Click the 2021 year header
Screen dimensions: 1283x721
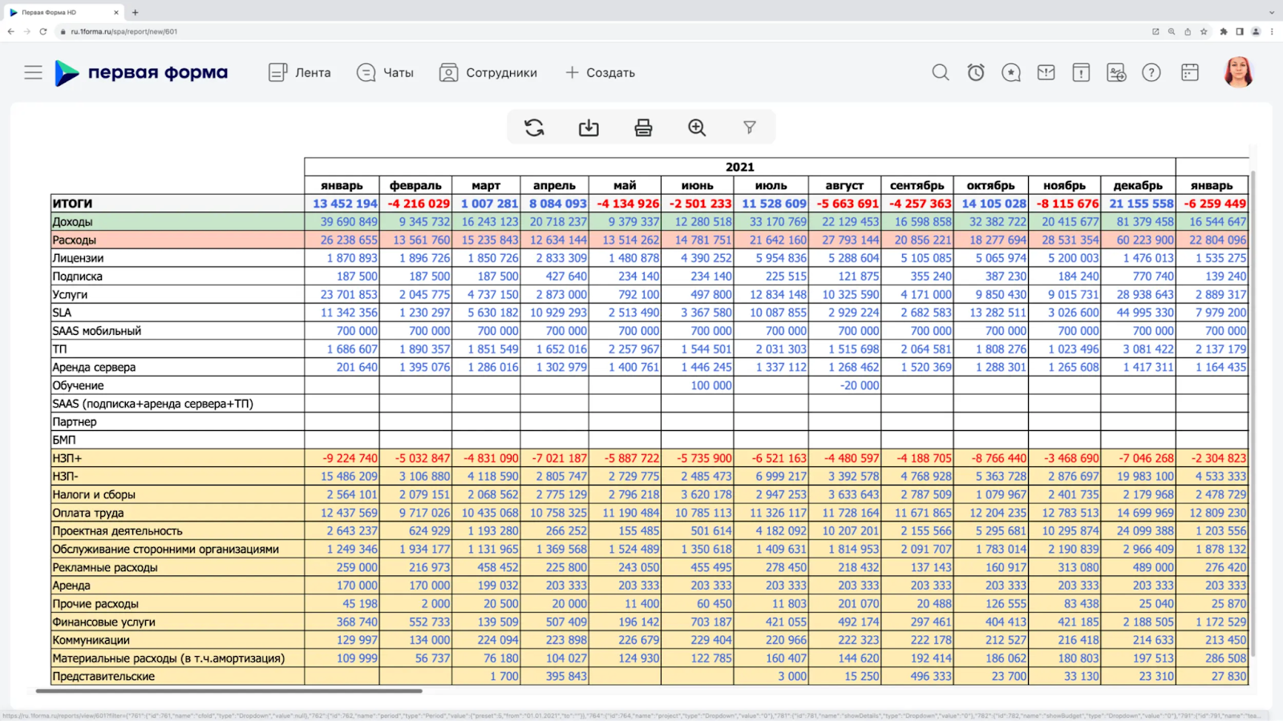[739, 167]
